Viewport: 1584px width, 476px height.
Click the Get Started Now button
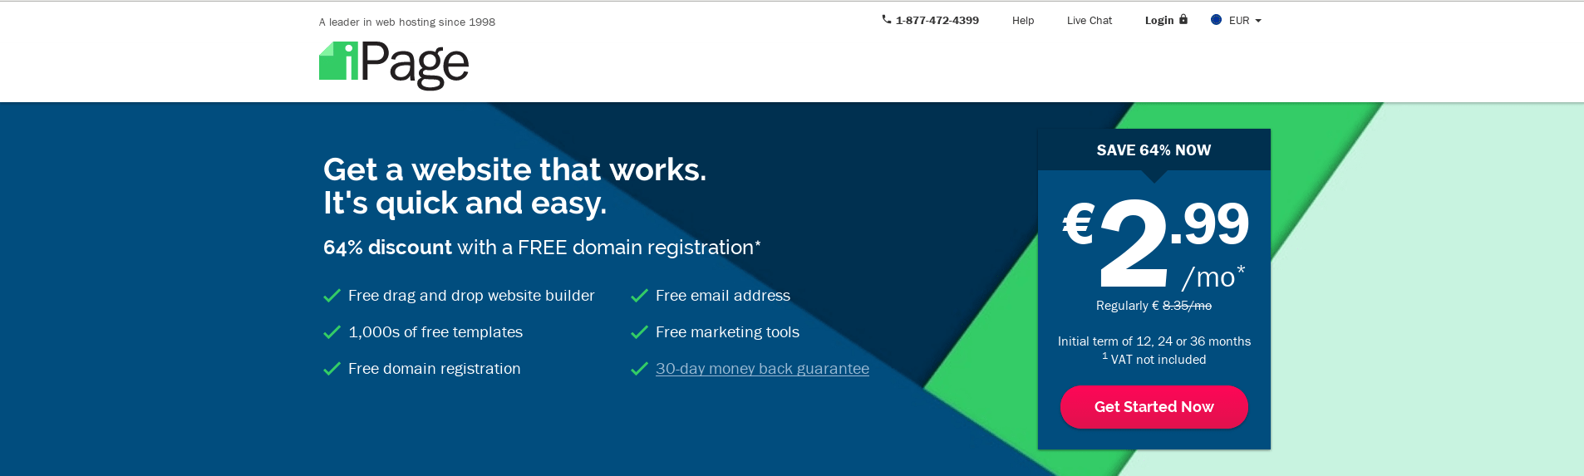tap(1154, 407)
